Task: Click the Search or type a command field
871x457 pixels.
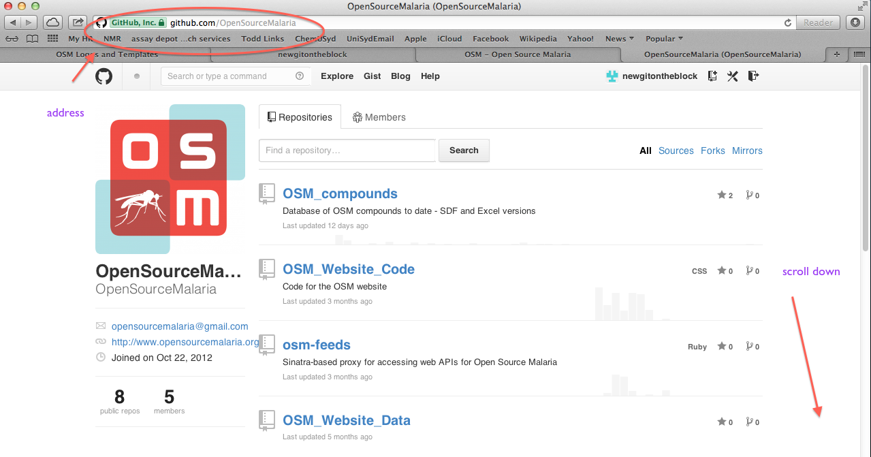Action: tap(236, 76)
